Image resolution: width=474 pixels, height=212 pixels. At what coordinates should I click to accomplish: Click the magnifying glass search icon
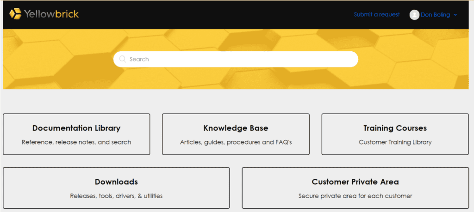(x=122, y=59)
